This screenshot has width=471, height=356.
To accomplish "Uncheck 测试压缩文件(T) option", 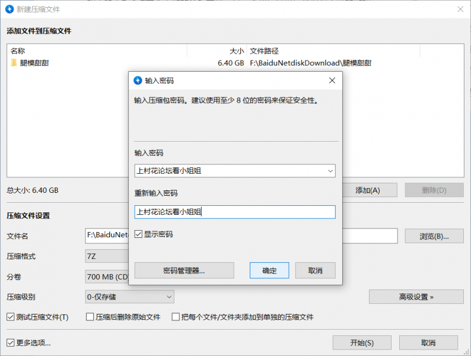I will [11, 317].
